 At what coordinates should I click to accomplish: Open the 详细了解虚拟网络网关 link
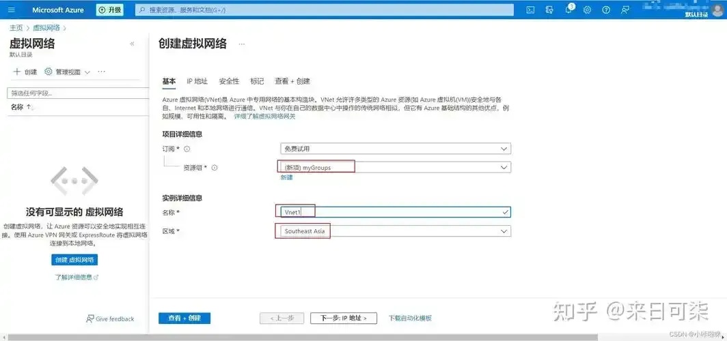coord(264,116)
